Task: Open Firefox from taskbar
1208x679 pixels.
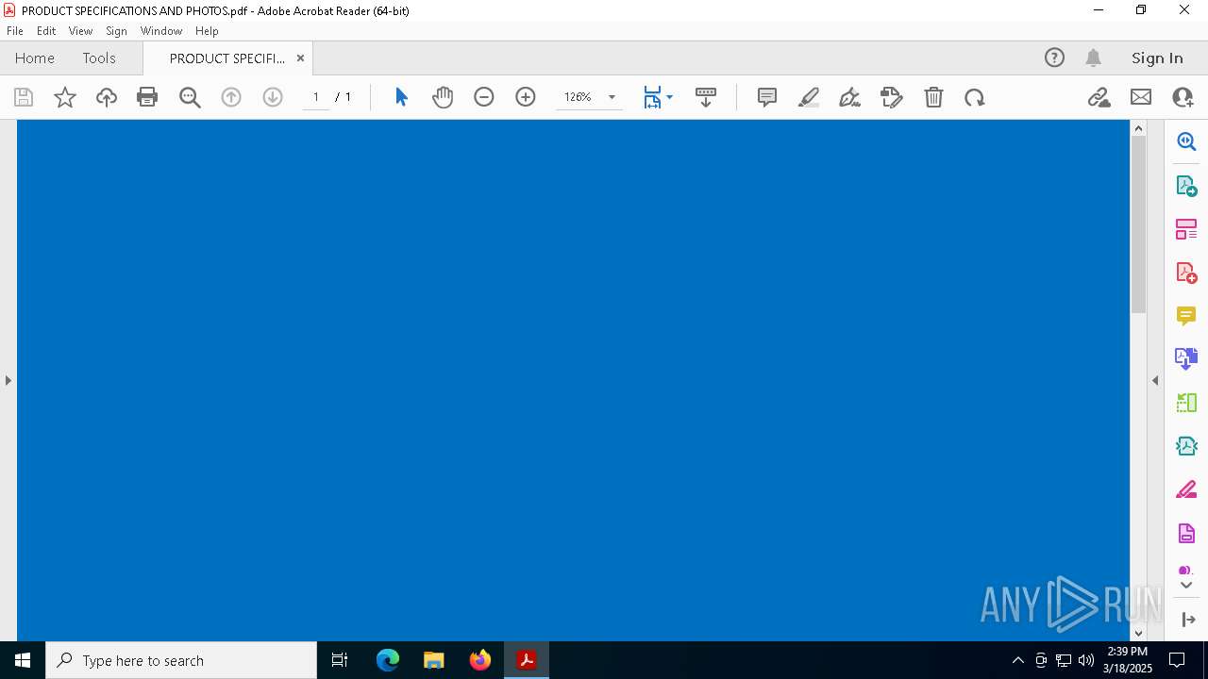Action: [x=480, y=660]
